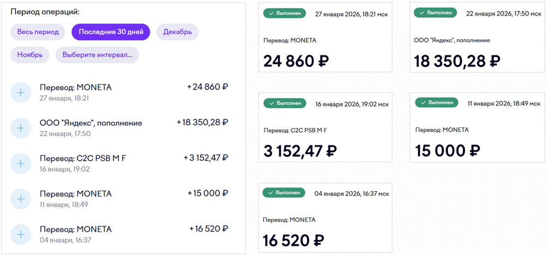Viewport: 546px width, 255px height.
Task: Click the ООО "Яндекс", пополнение list title
Action: tap(91, 123)
